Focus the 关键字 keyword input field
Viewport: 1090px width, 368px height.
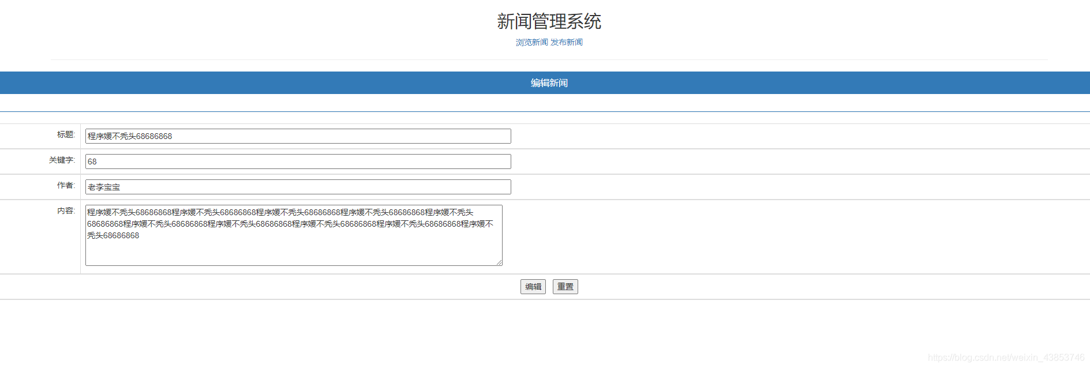298,162
